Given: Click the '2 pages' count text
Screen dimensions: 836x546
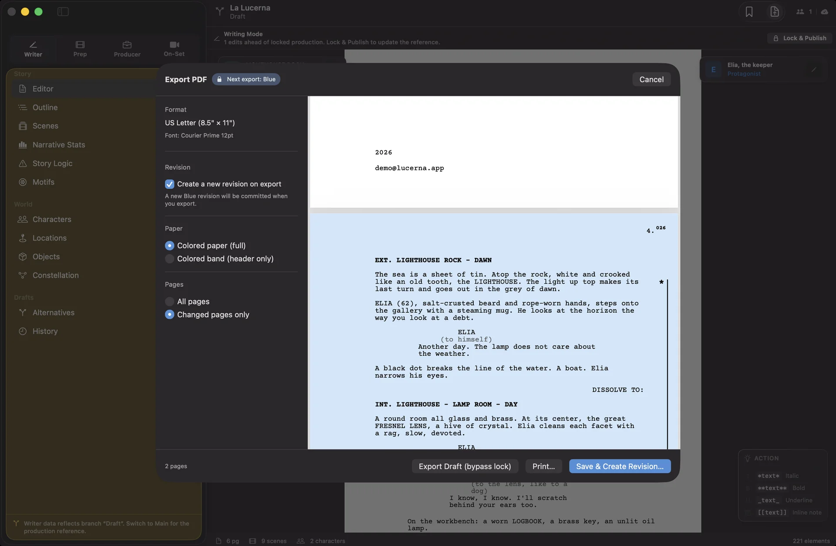Looking at the screenshot, I should (x=176, y=466).
